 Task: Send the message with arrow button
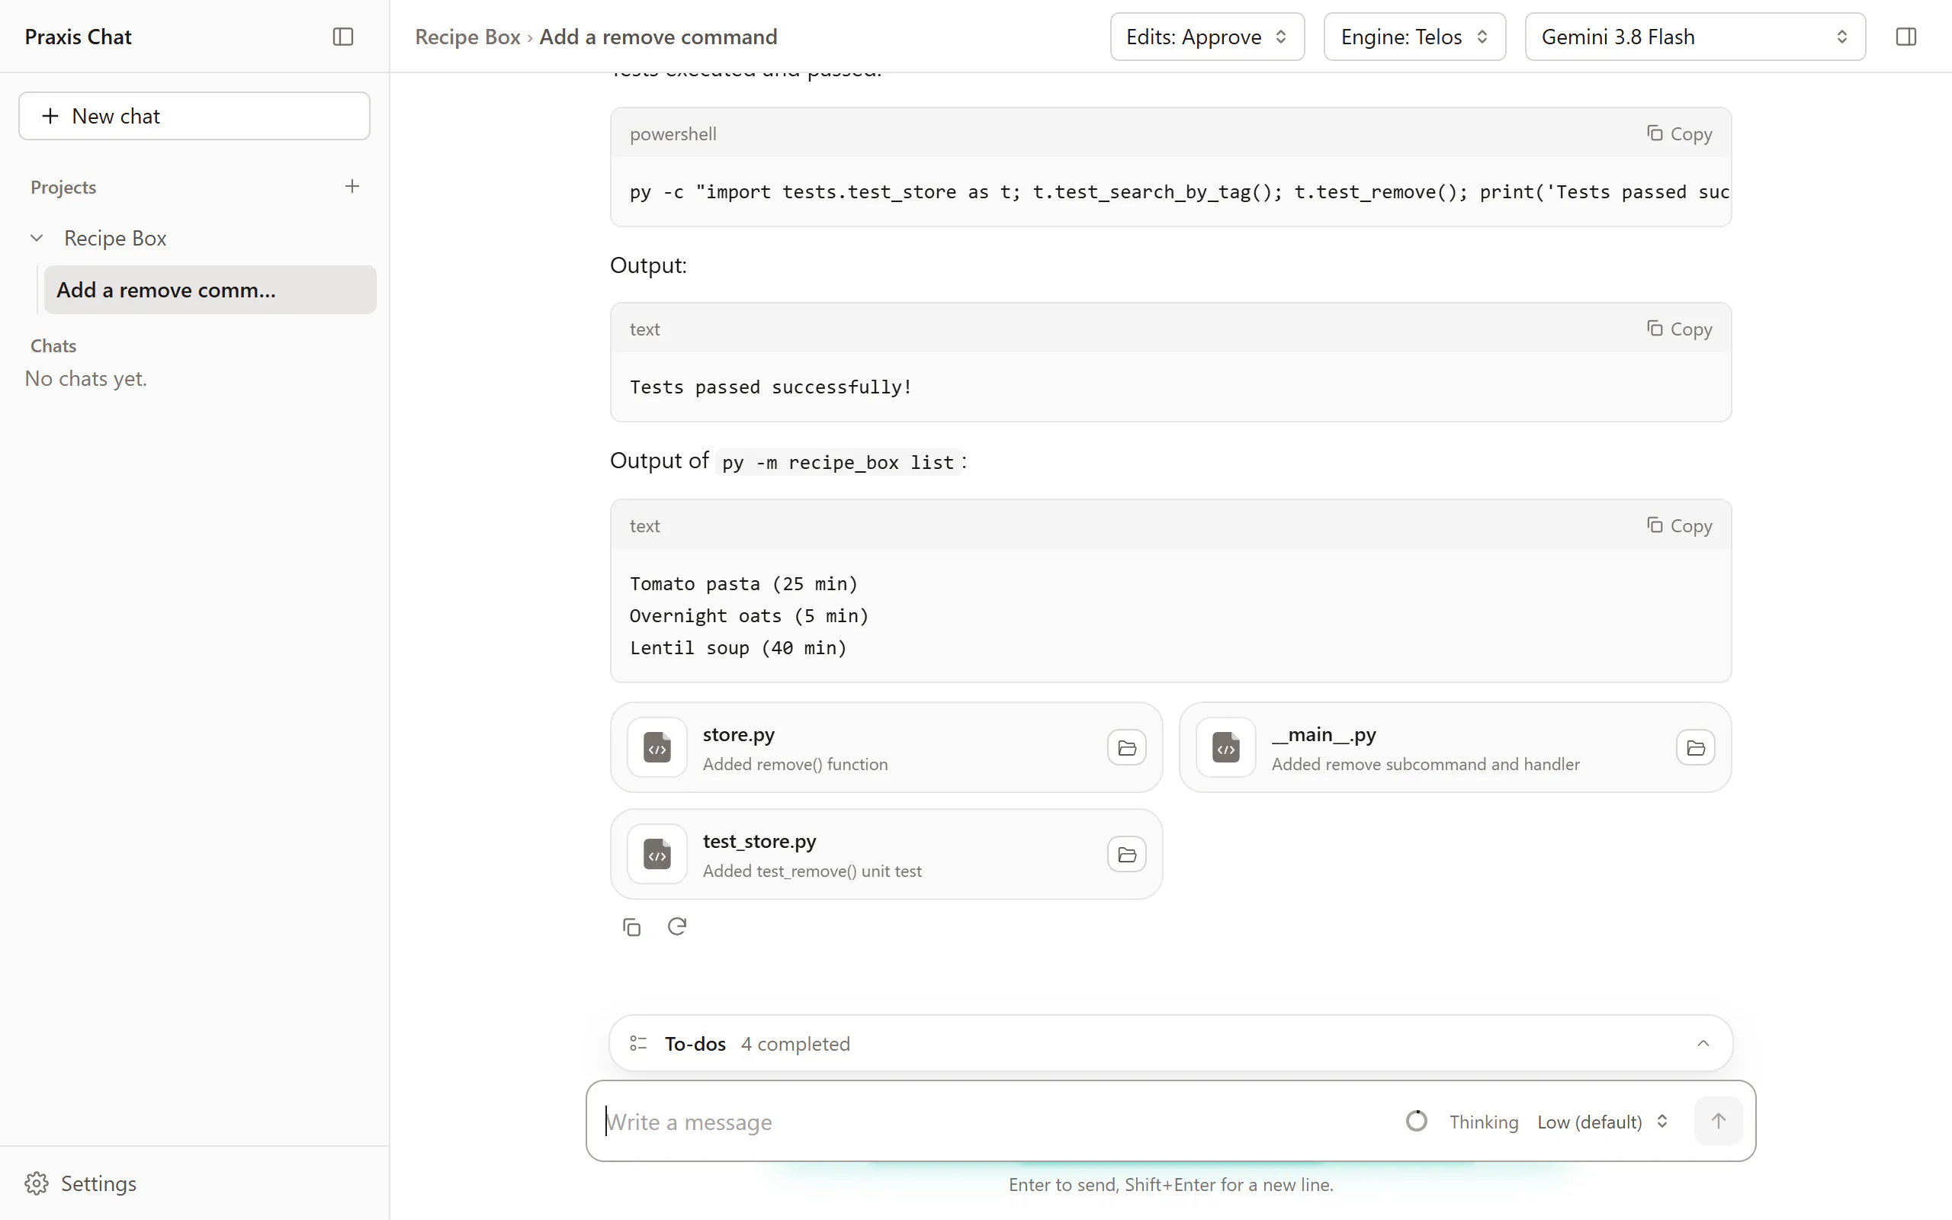tap(1718, 1121)
